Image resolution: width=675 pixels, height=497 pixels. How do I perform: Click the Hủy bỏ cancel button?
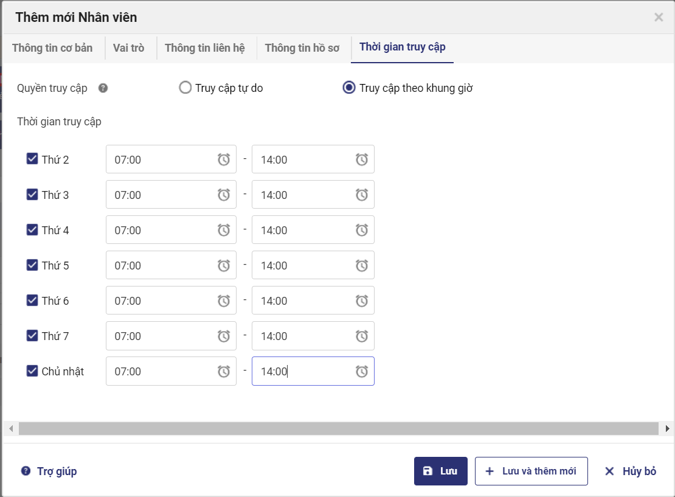tap(631, 471)
